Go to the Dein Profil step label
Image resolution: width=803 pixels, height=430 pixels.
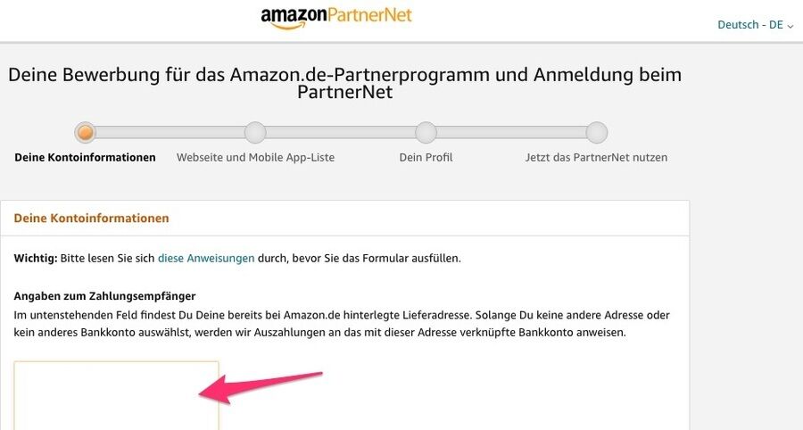(426, 158)
